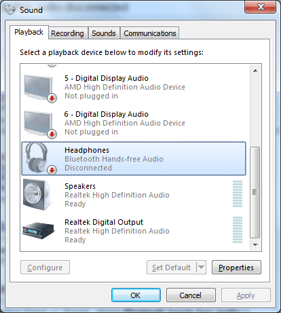Screen dimensions: 281x313
Task: Click "Ready" status under Realtek Digital Output
Action: (75, 240)
